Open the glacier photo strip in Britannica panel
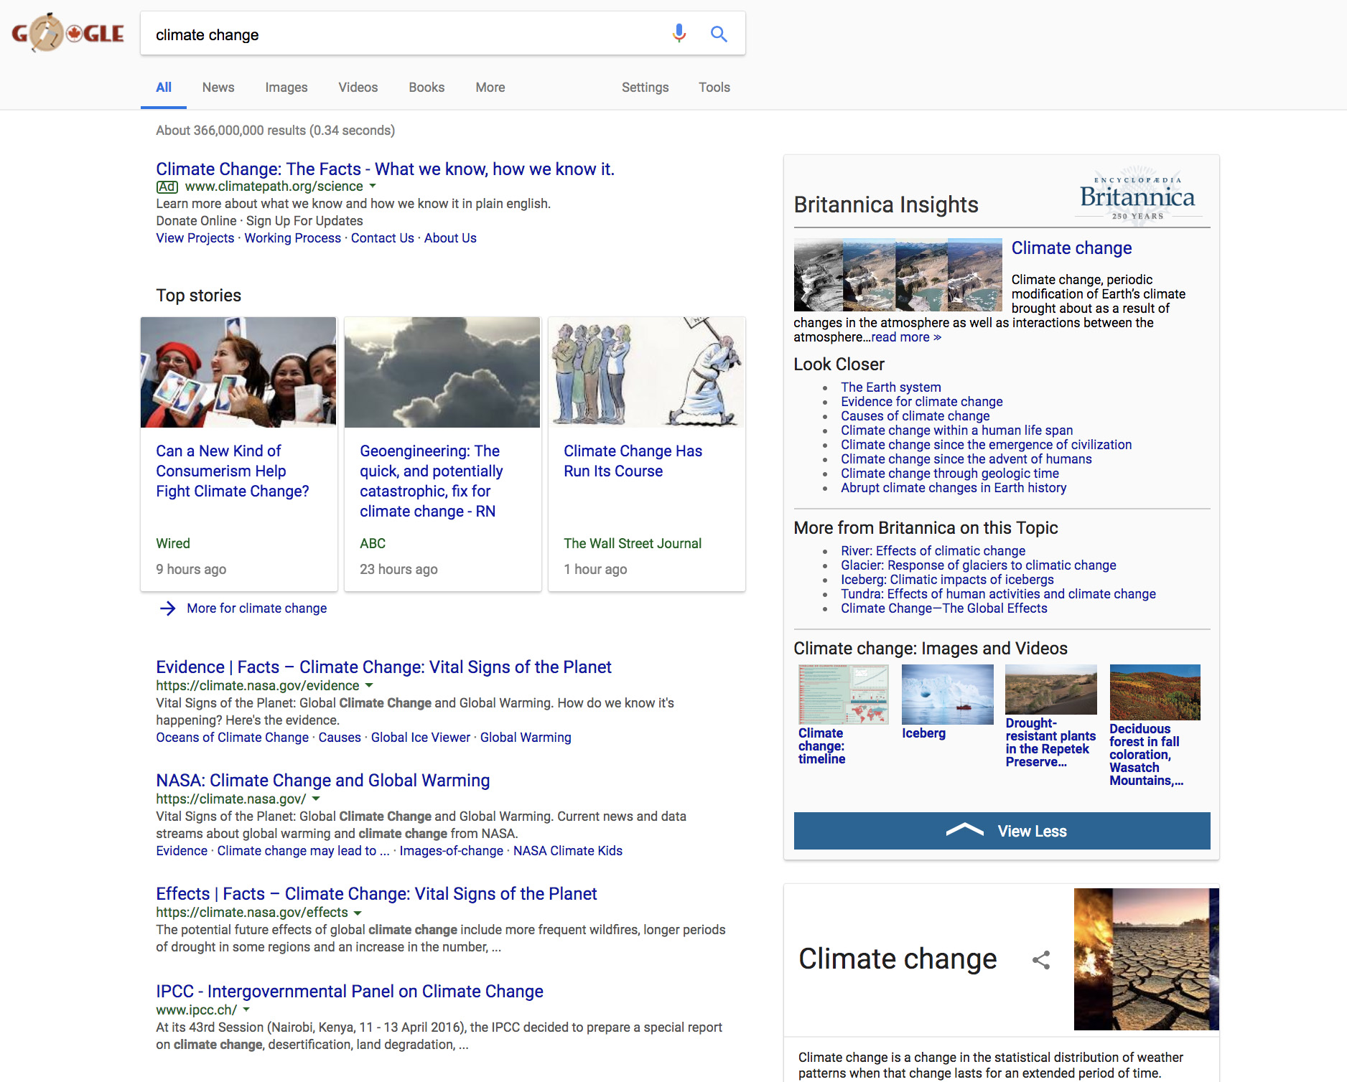Viewport: 1347px width, 1082px height. [x=898, y=275]
